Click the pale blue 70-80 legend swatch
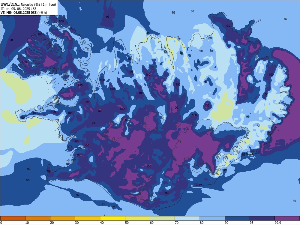 [187, 218]
